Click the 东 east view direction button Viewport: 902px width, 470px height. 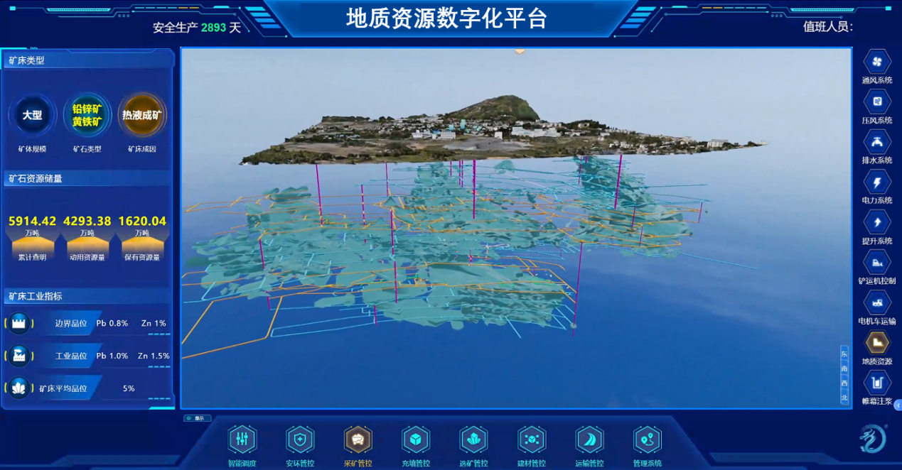tap(844, 354)
